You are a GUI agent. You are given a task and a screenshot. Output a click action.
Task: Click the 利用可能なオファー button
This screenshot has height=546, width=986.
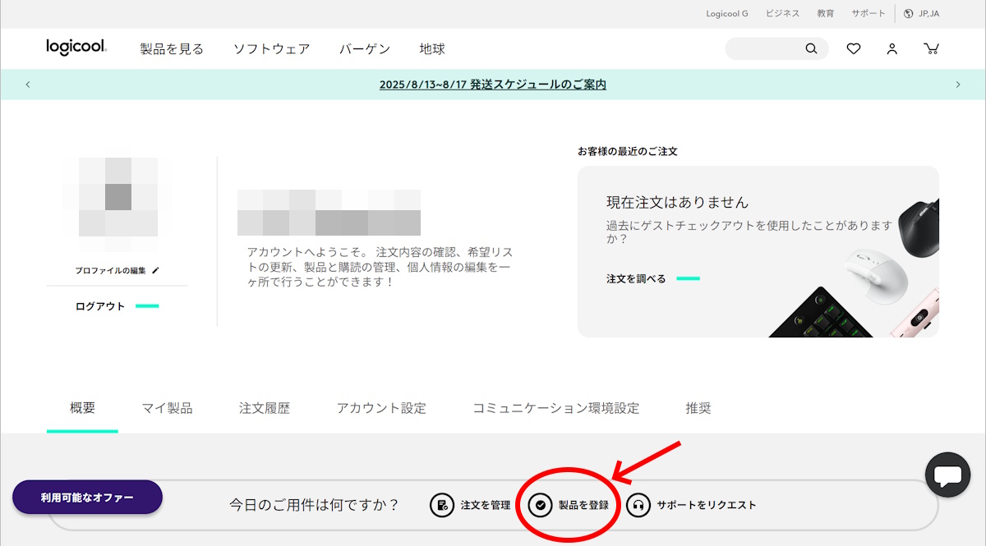point(87,497)
